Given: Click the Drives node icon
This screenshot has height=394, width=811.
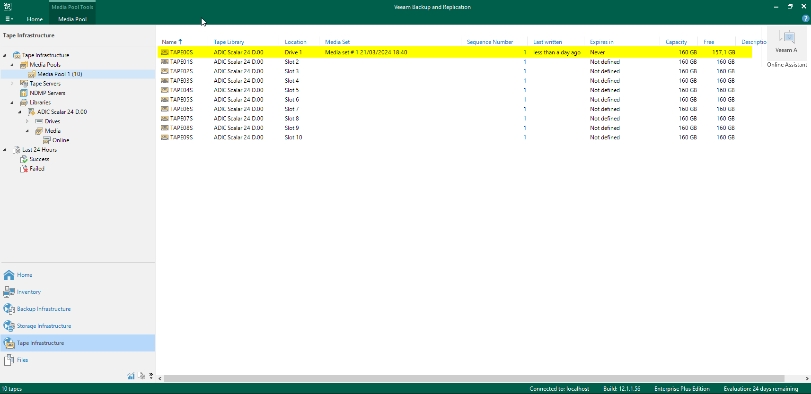Looking at the screenshot, I should pos(39,121).
